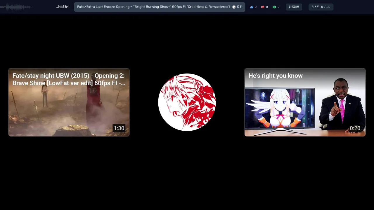Click the 0초 timer text
Screen dimensions: 374x210
pos(240,7)
